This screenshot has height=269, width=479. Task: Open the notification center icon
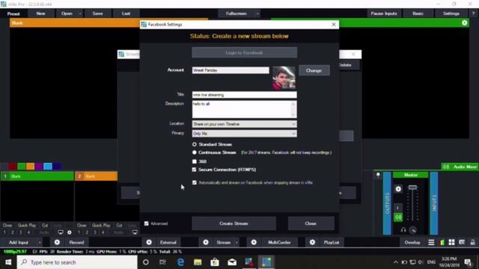(468, 262)
